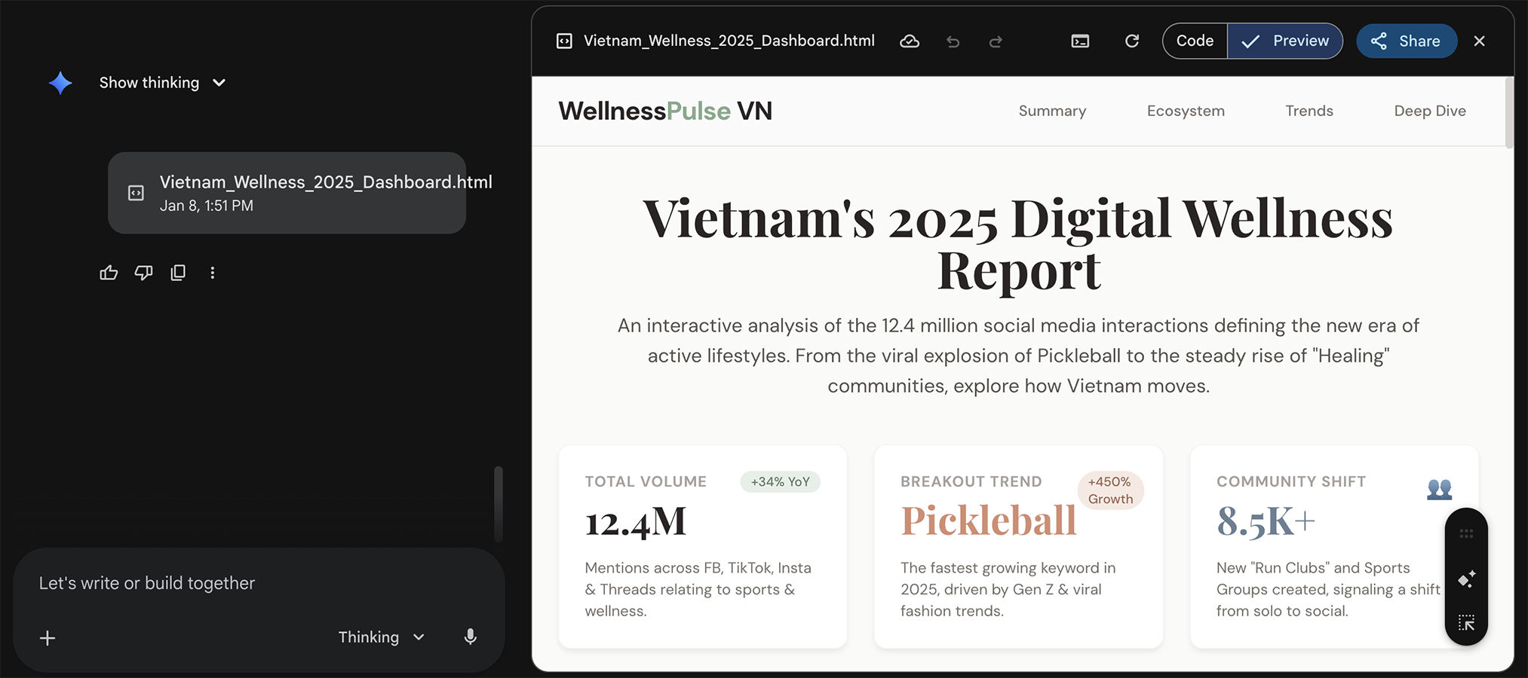Click the microphone voice input icon
This screenshot has height=678, width=1528.
coord(470,637)
